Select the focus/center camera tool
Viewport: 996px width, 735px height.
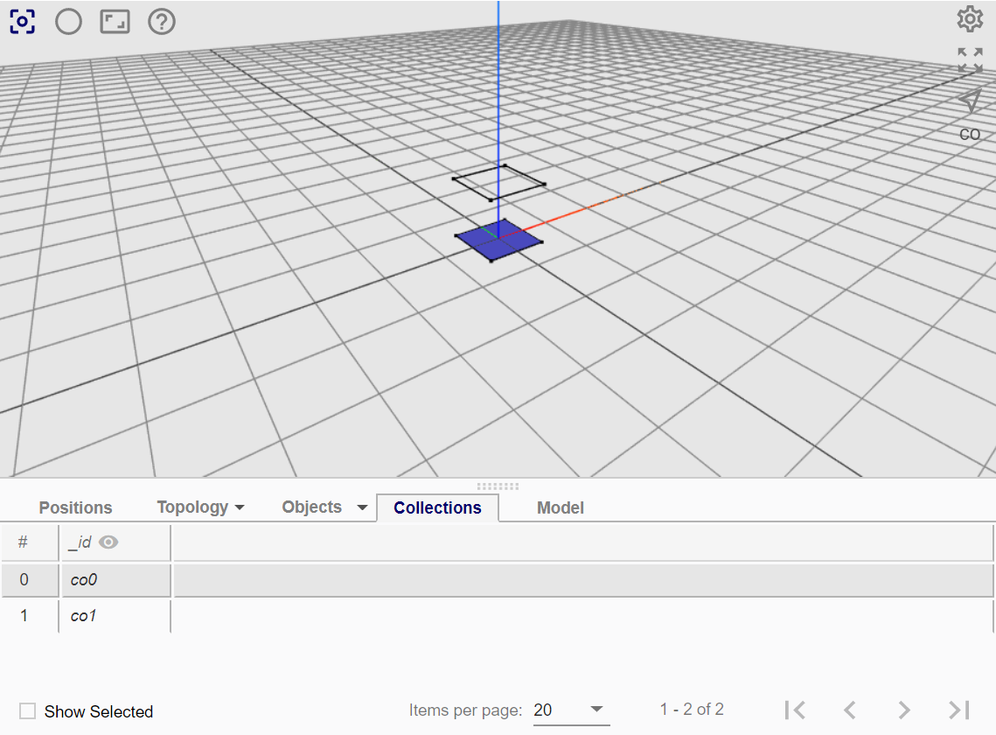coord(23,20)
